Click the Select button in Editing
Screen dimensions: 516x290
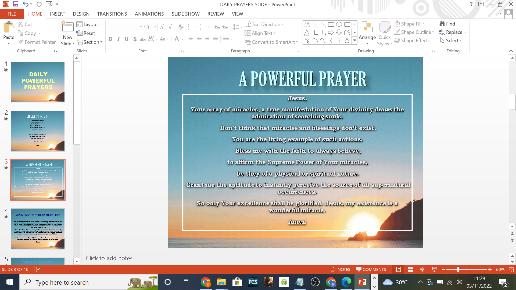point(451,41)
